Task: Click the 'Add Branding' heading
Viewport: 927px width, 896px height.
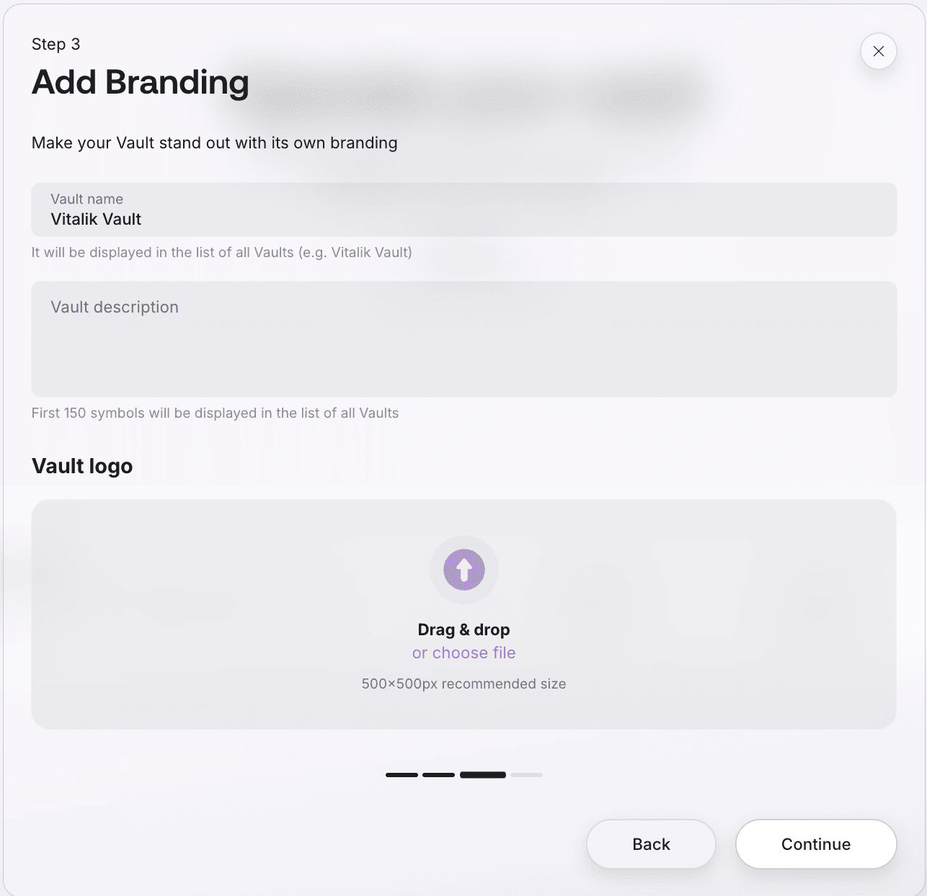Action: [141, 82]
